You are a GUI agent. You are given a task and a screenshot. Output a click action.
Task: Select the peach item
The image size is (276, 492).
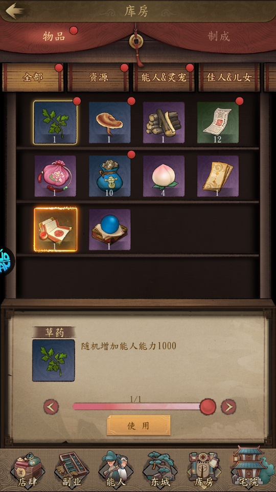(x=164, y=176)
